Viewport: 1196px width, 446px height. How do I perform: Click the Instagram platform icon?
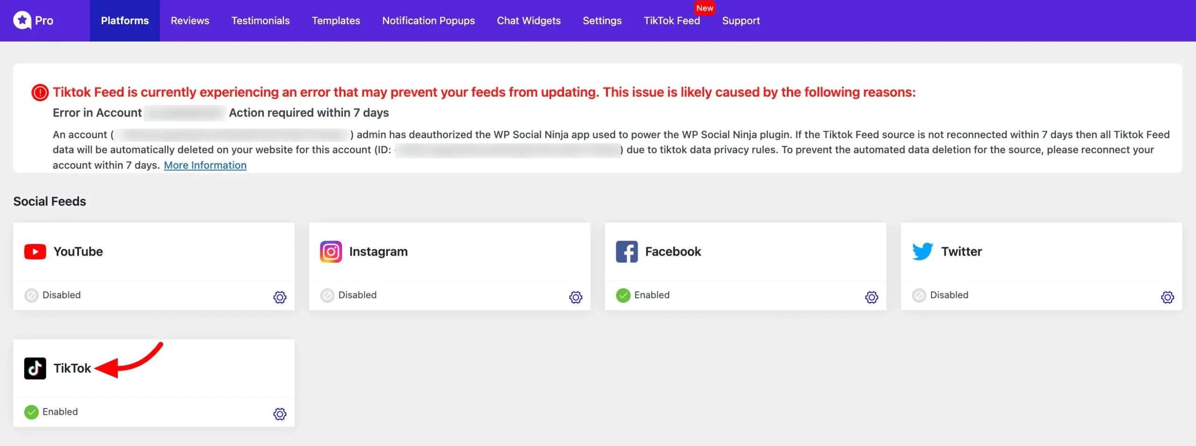coord(331,251)
